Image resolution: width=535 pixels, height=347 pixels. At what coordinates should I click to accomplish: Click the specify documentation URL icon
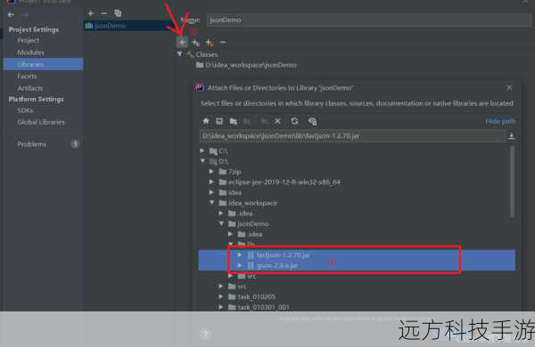pyautogui.click(x=195, y=43)
